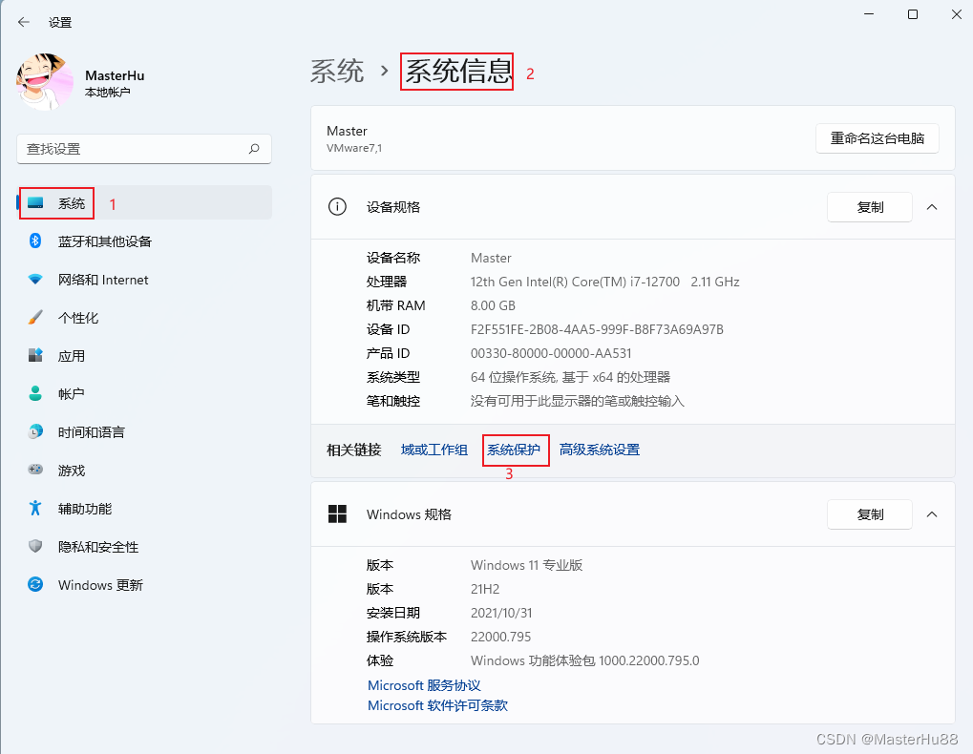
Task: Click 系统 in the breadcrumb header
Action: click(337, 71)
